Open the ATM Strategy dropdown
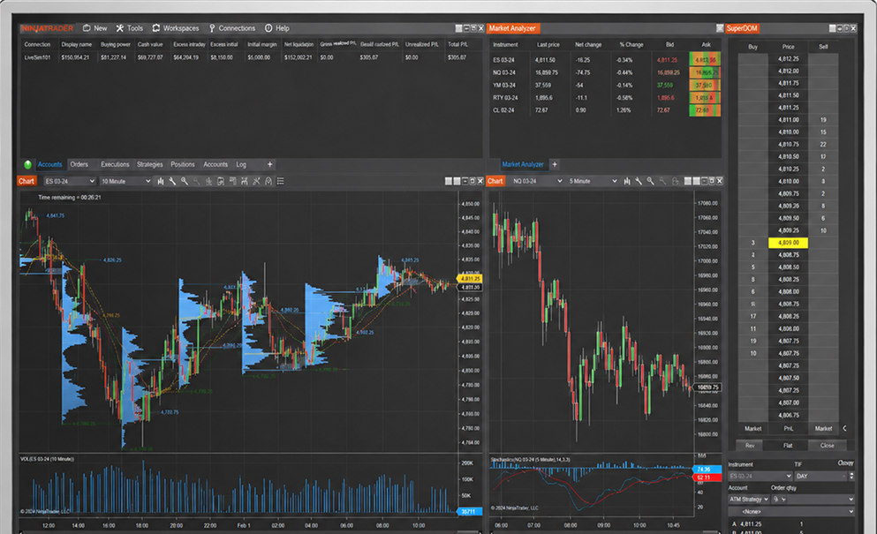 point(749,500)
